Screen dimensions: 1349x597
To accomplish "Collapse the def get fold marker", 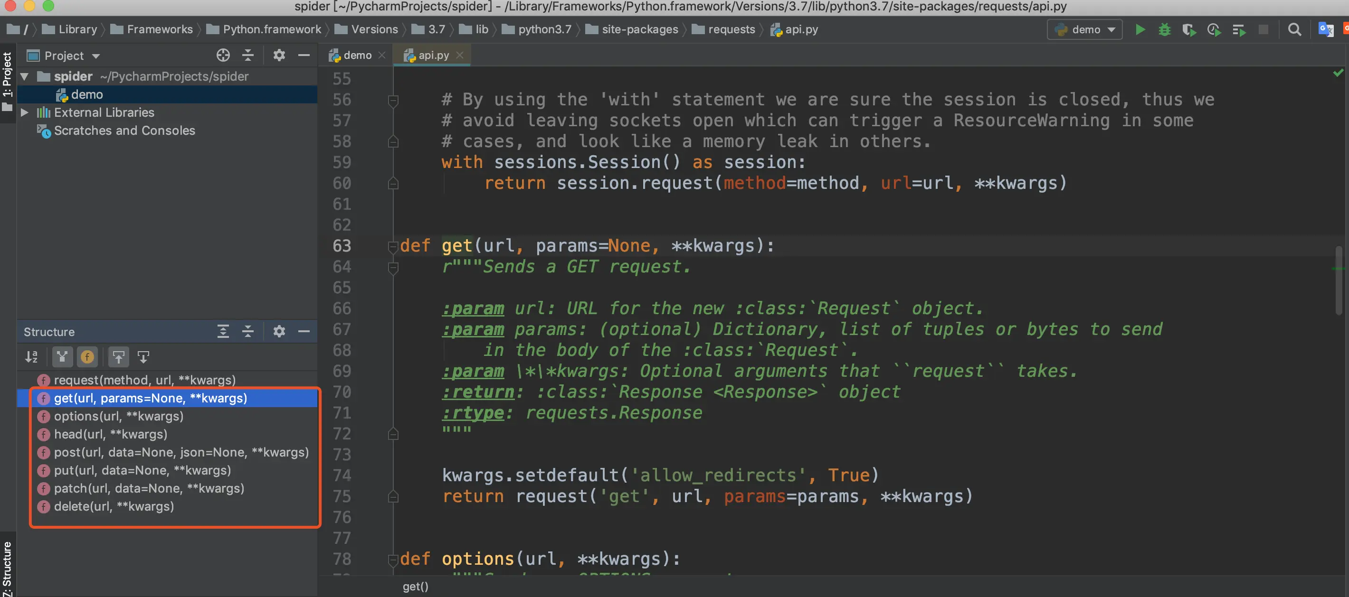I will click(x=393, y=246).
